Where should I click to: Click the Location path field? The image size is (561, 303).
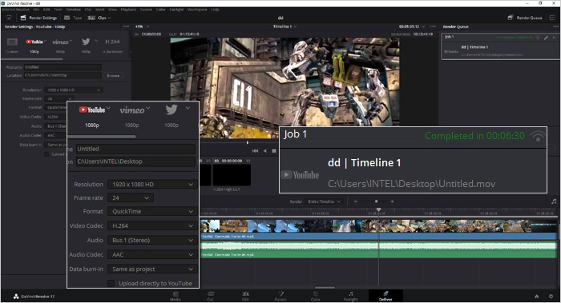tap(63, 75)
